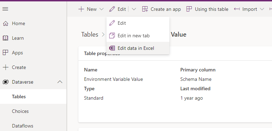Go to Tables breadcrumb link
The width and height of the screenshot is (272, 131).
90,34
